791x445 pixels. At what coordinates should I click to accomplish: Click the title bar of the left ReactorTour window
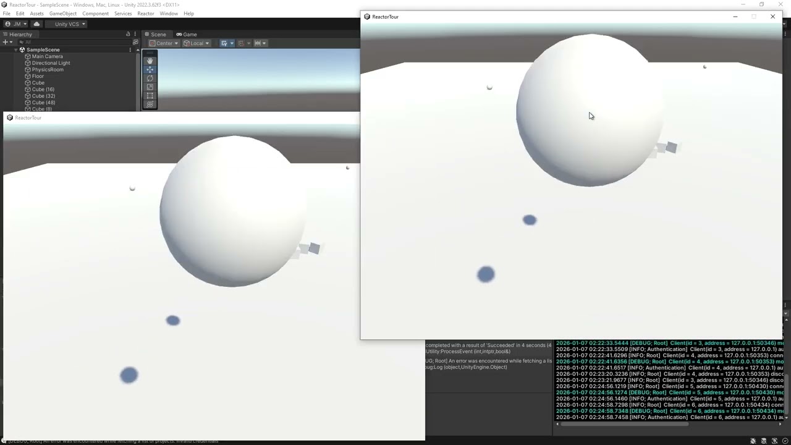point(181,117)
